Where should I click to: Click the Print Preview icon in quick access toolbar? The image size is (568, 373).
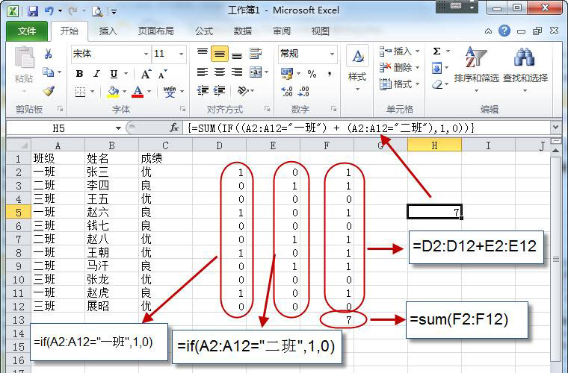click(x=97, y=12)
